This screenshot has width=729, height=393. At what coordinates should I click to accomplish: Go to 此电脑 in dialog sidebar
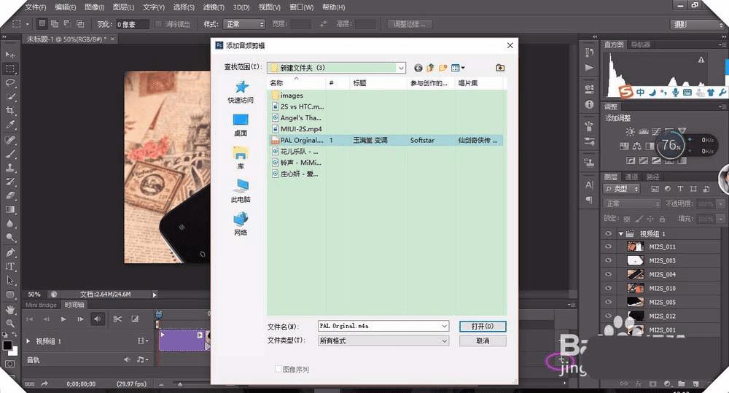coord(241,191)
